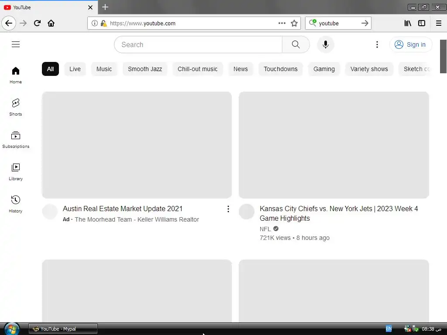Search with voice using microphone icon
The image size is (447, 335).
(x=325, y=44)
